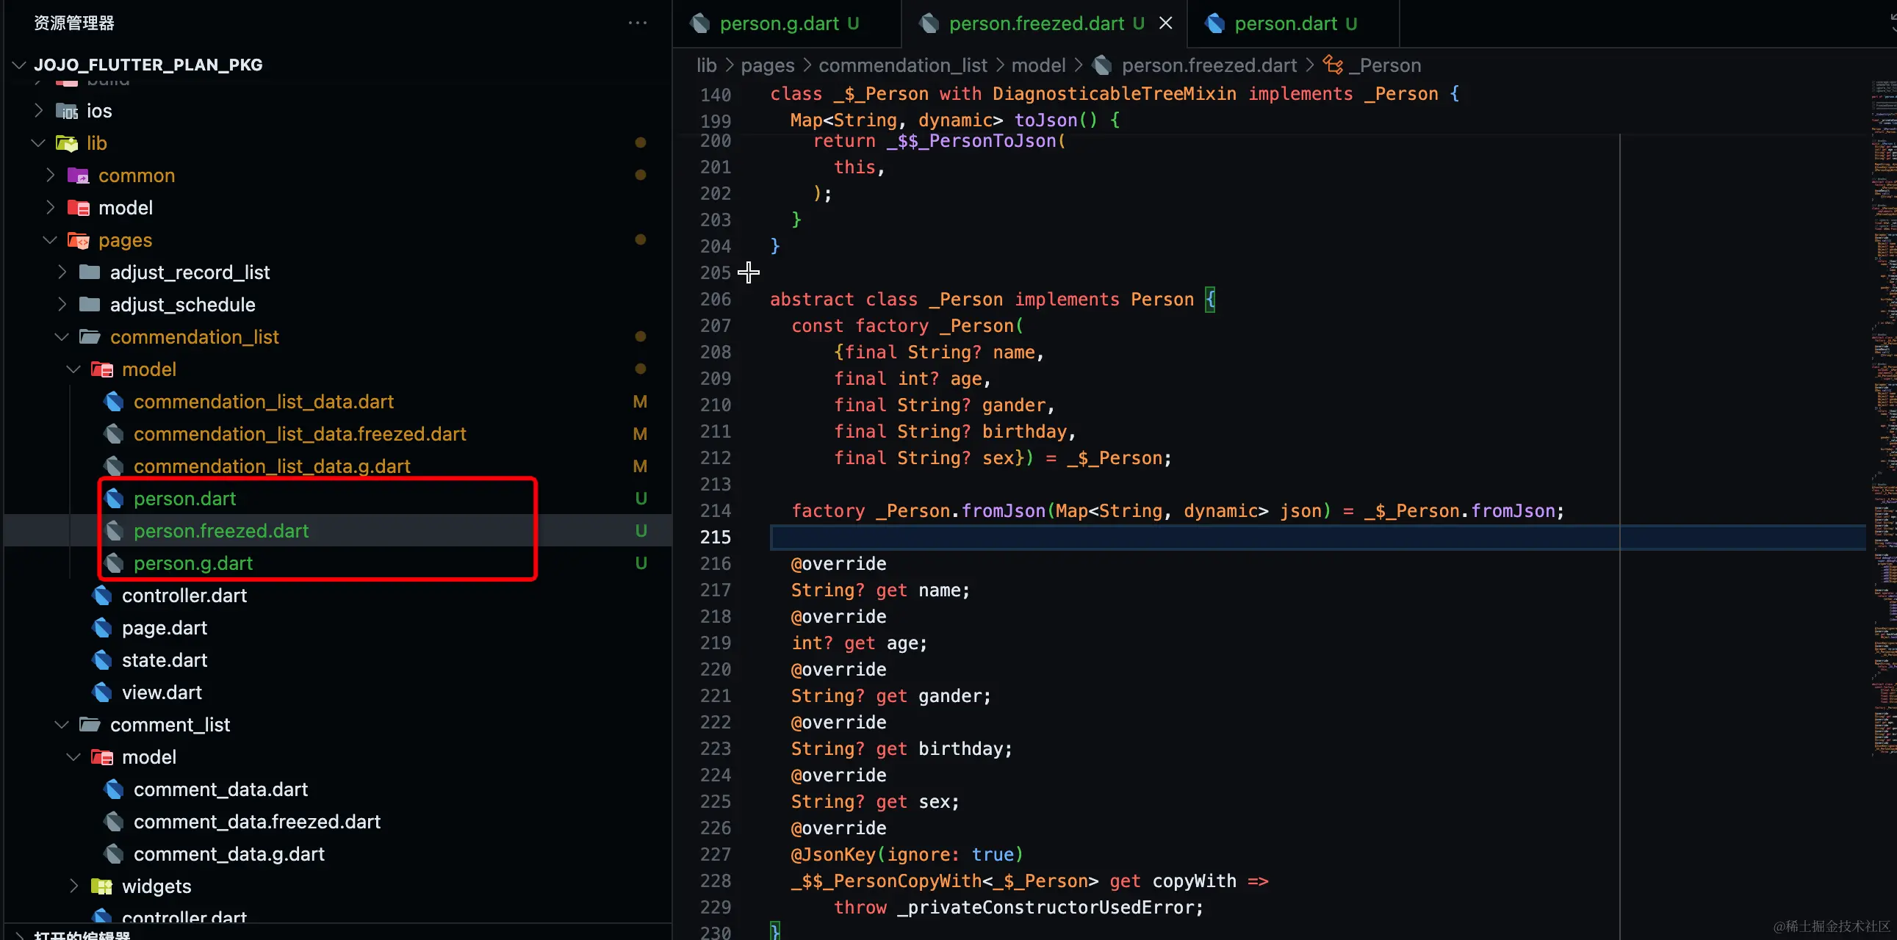Click the ios folder icon

click(67, 111)
